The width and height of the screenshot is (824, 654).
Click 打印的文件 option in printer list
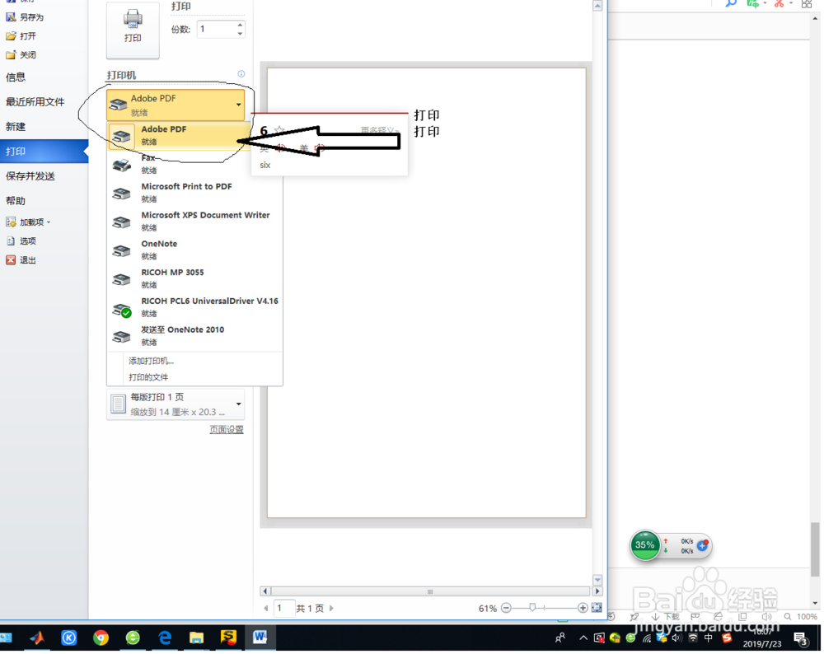(148, 377)
